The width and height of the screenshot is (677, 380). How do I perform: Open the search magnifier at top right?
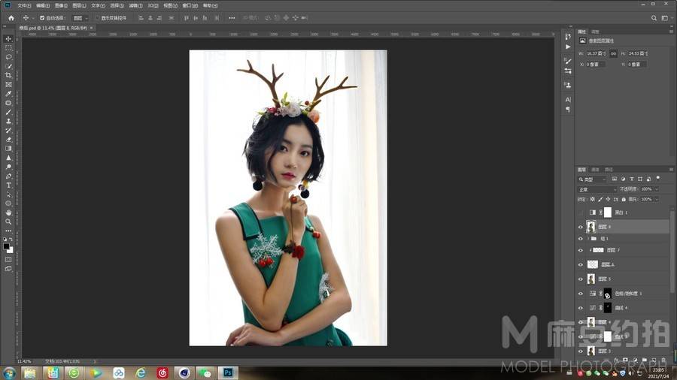654,18
